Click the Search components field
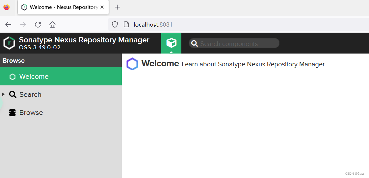The image size is (369, 178). click(234, 43)
